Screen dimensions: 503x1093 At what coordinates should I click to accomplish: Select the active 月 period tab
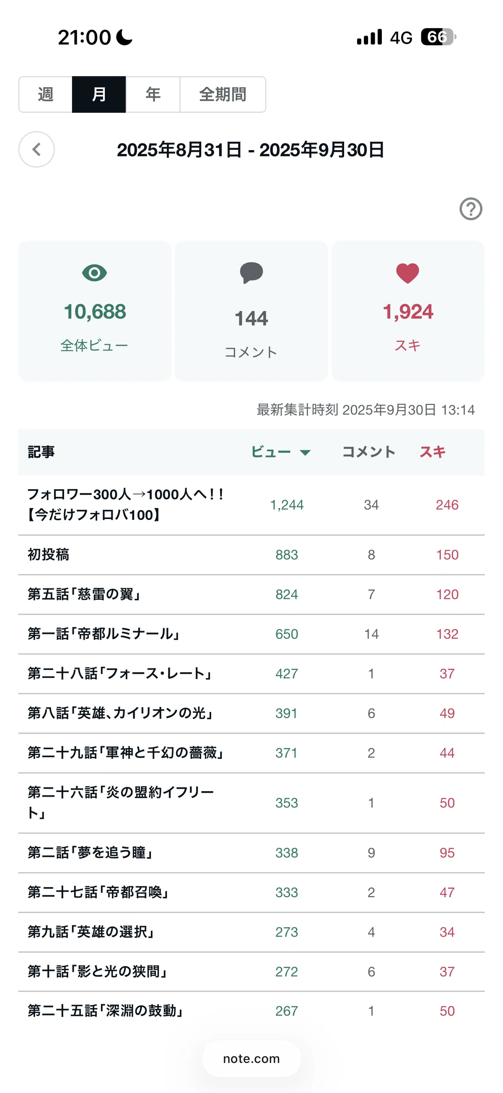click(x=99, y=94)
